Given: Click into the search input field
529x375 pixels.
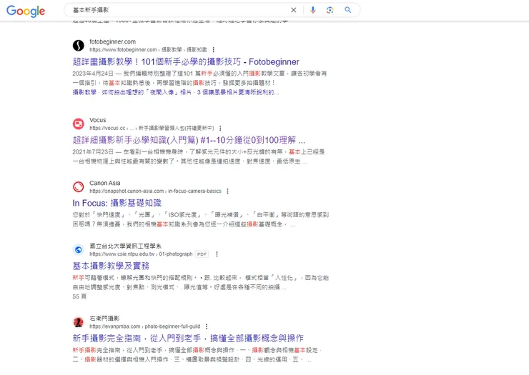Looking at the screenshot, I should (179, 10).
